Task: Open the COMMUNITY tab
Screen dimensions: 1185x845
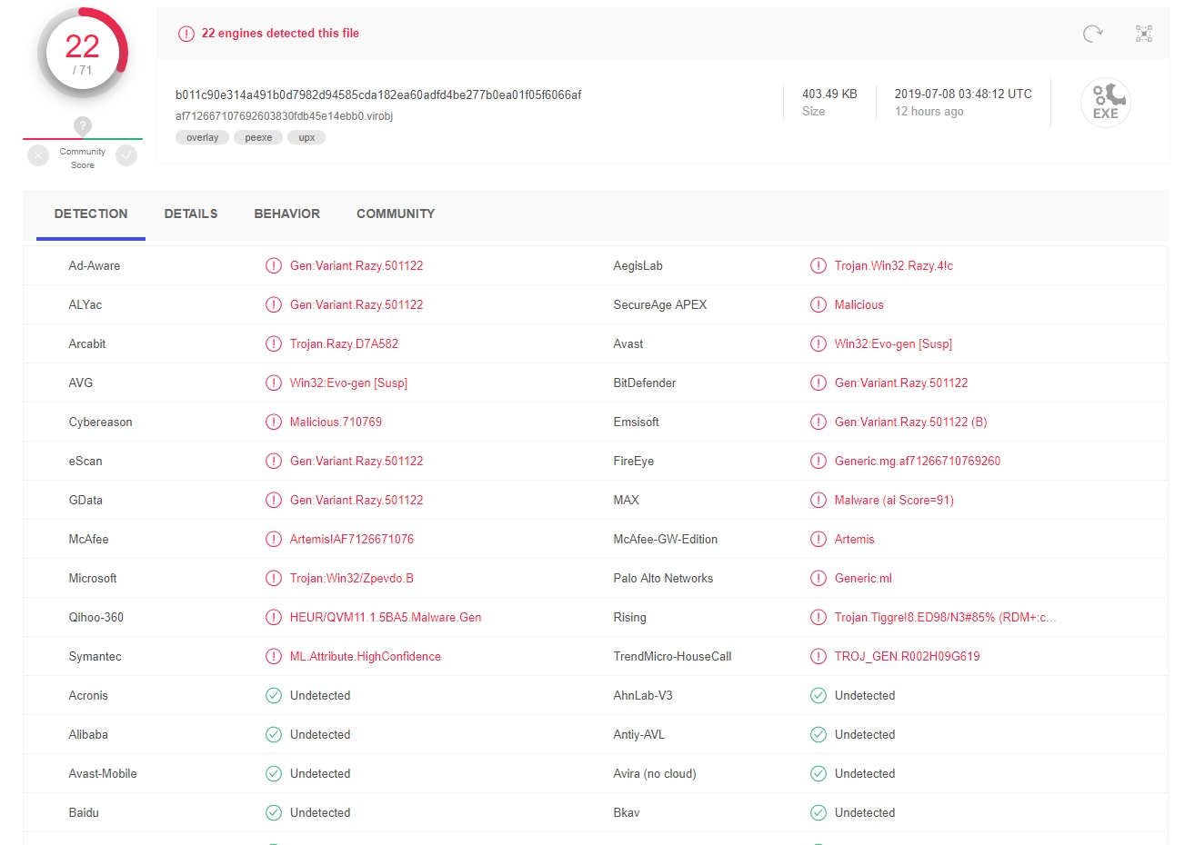Action: [396, 214]
